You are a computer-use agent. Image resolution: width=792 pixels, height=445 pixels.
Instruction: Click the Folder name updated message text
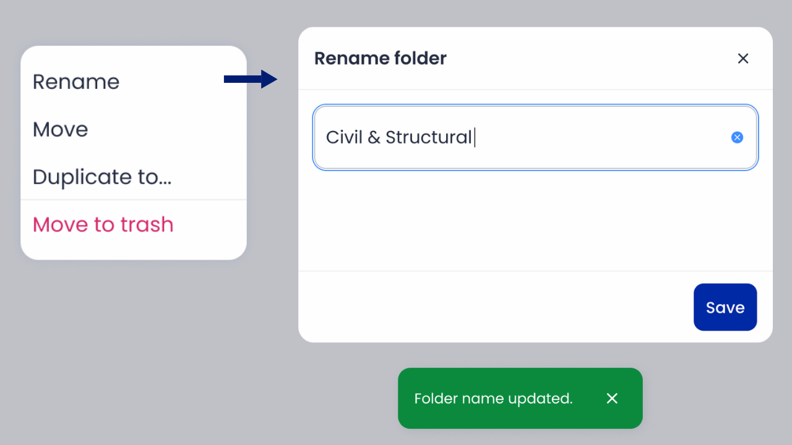point(493,399)
